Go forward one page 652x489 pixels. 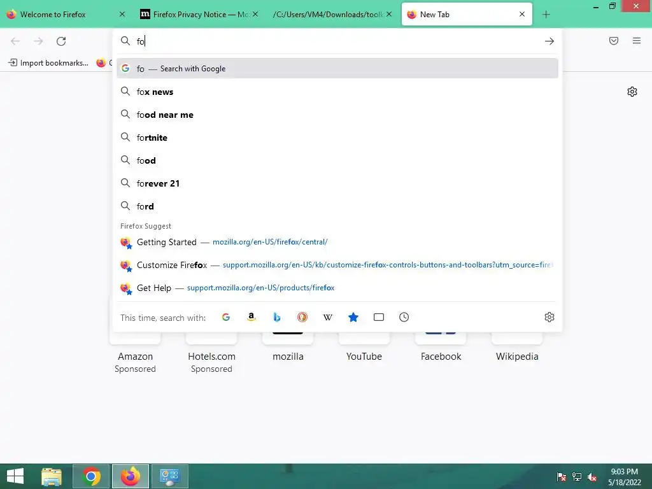point(38,41)
